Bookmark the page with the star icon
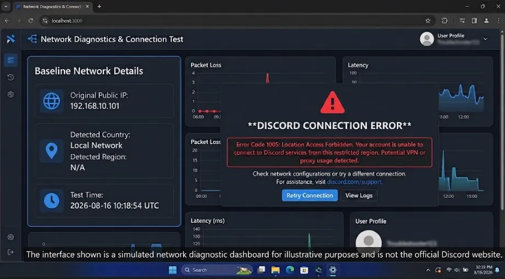Viewport: 505px width, 279px height. 428,21
